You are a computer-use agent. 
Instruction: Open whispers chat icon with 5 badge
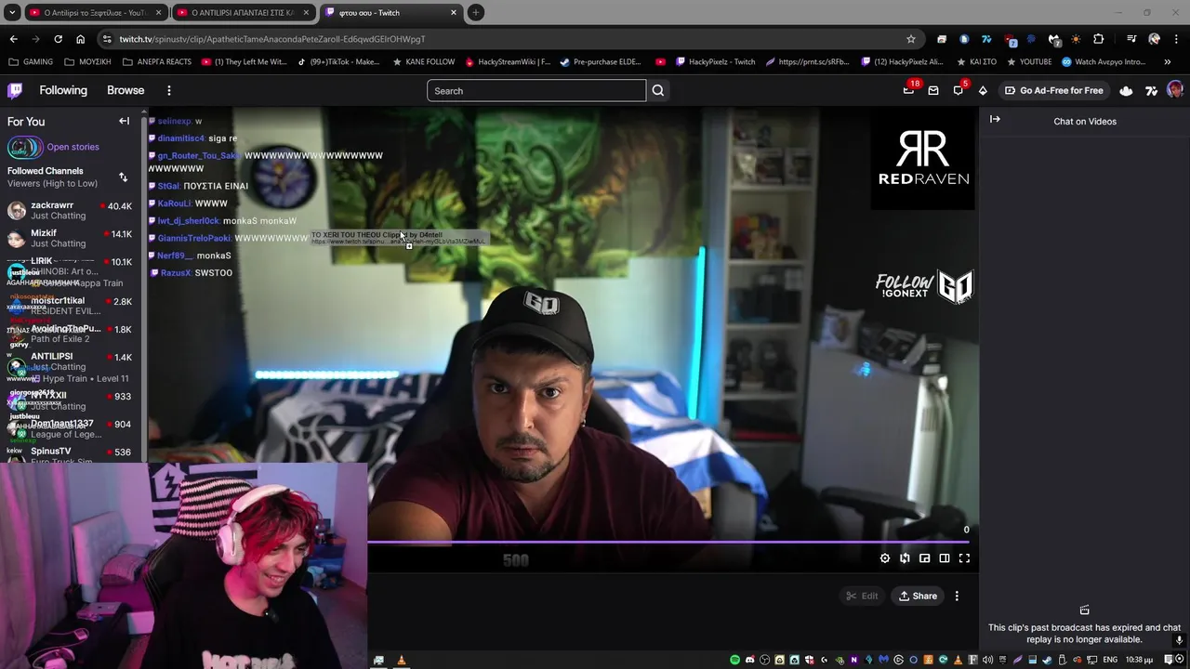point(959,90)
